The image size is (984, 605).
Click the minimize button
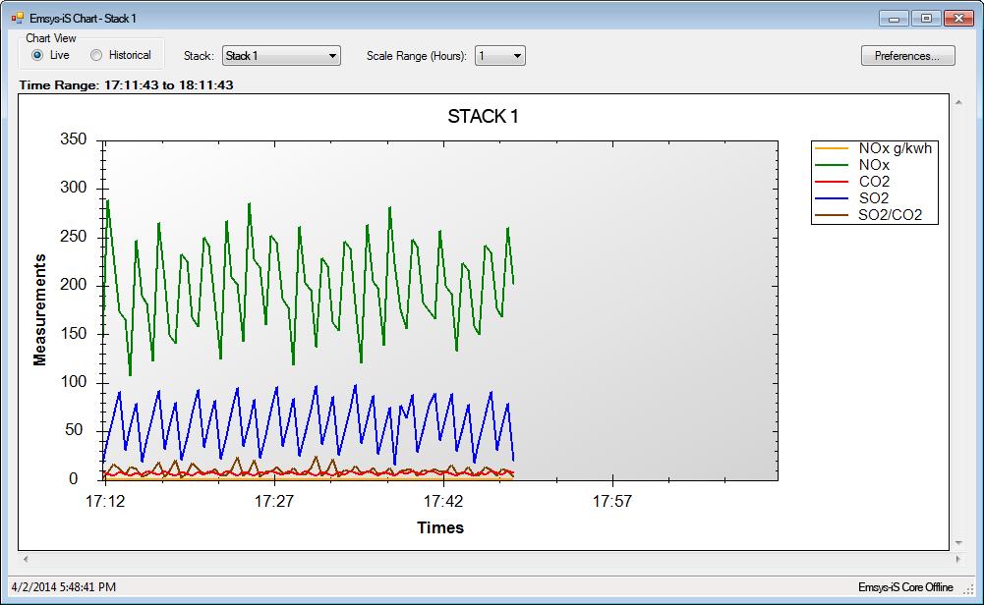coord(893,17)
